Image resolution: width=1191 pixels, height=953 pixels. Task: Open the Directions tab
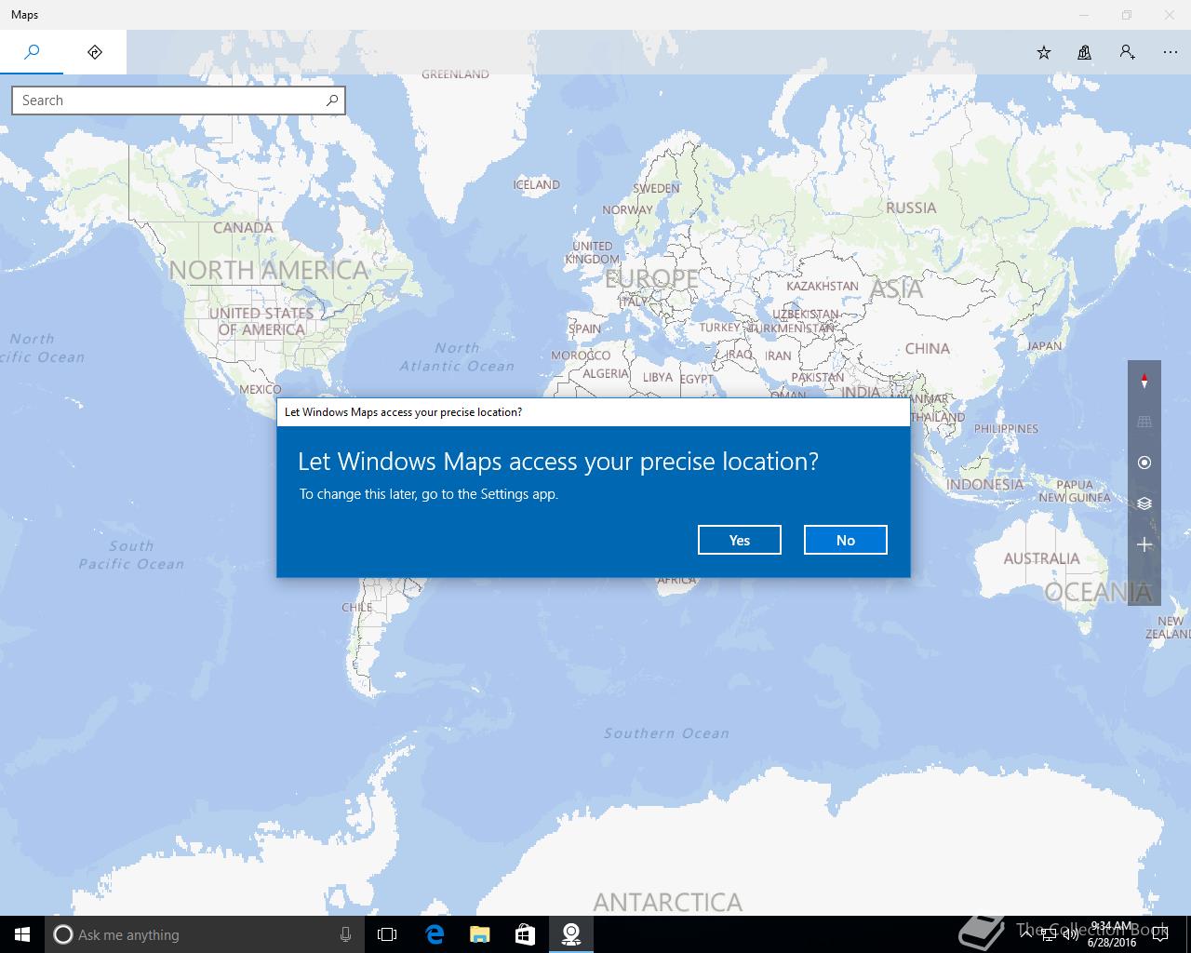tap(95, 52)
